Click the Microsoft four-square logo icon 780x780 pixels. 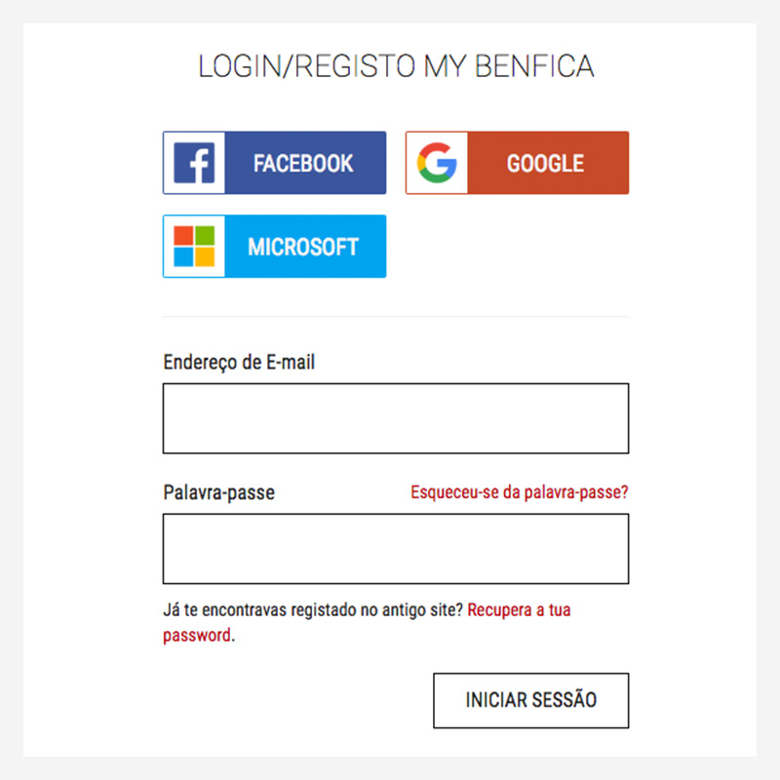tap(194, 247)
